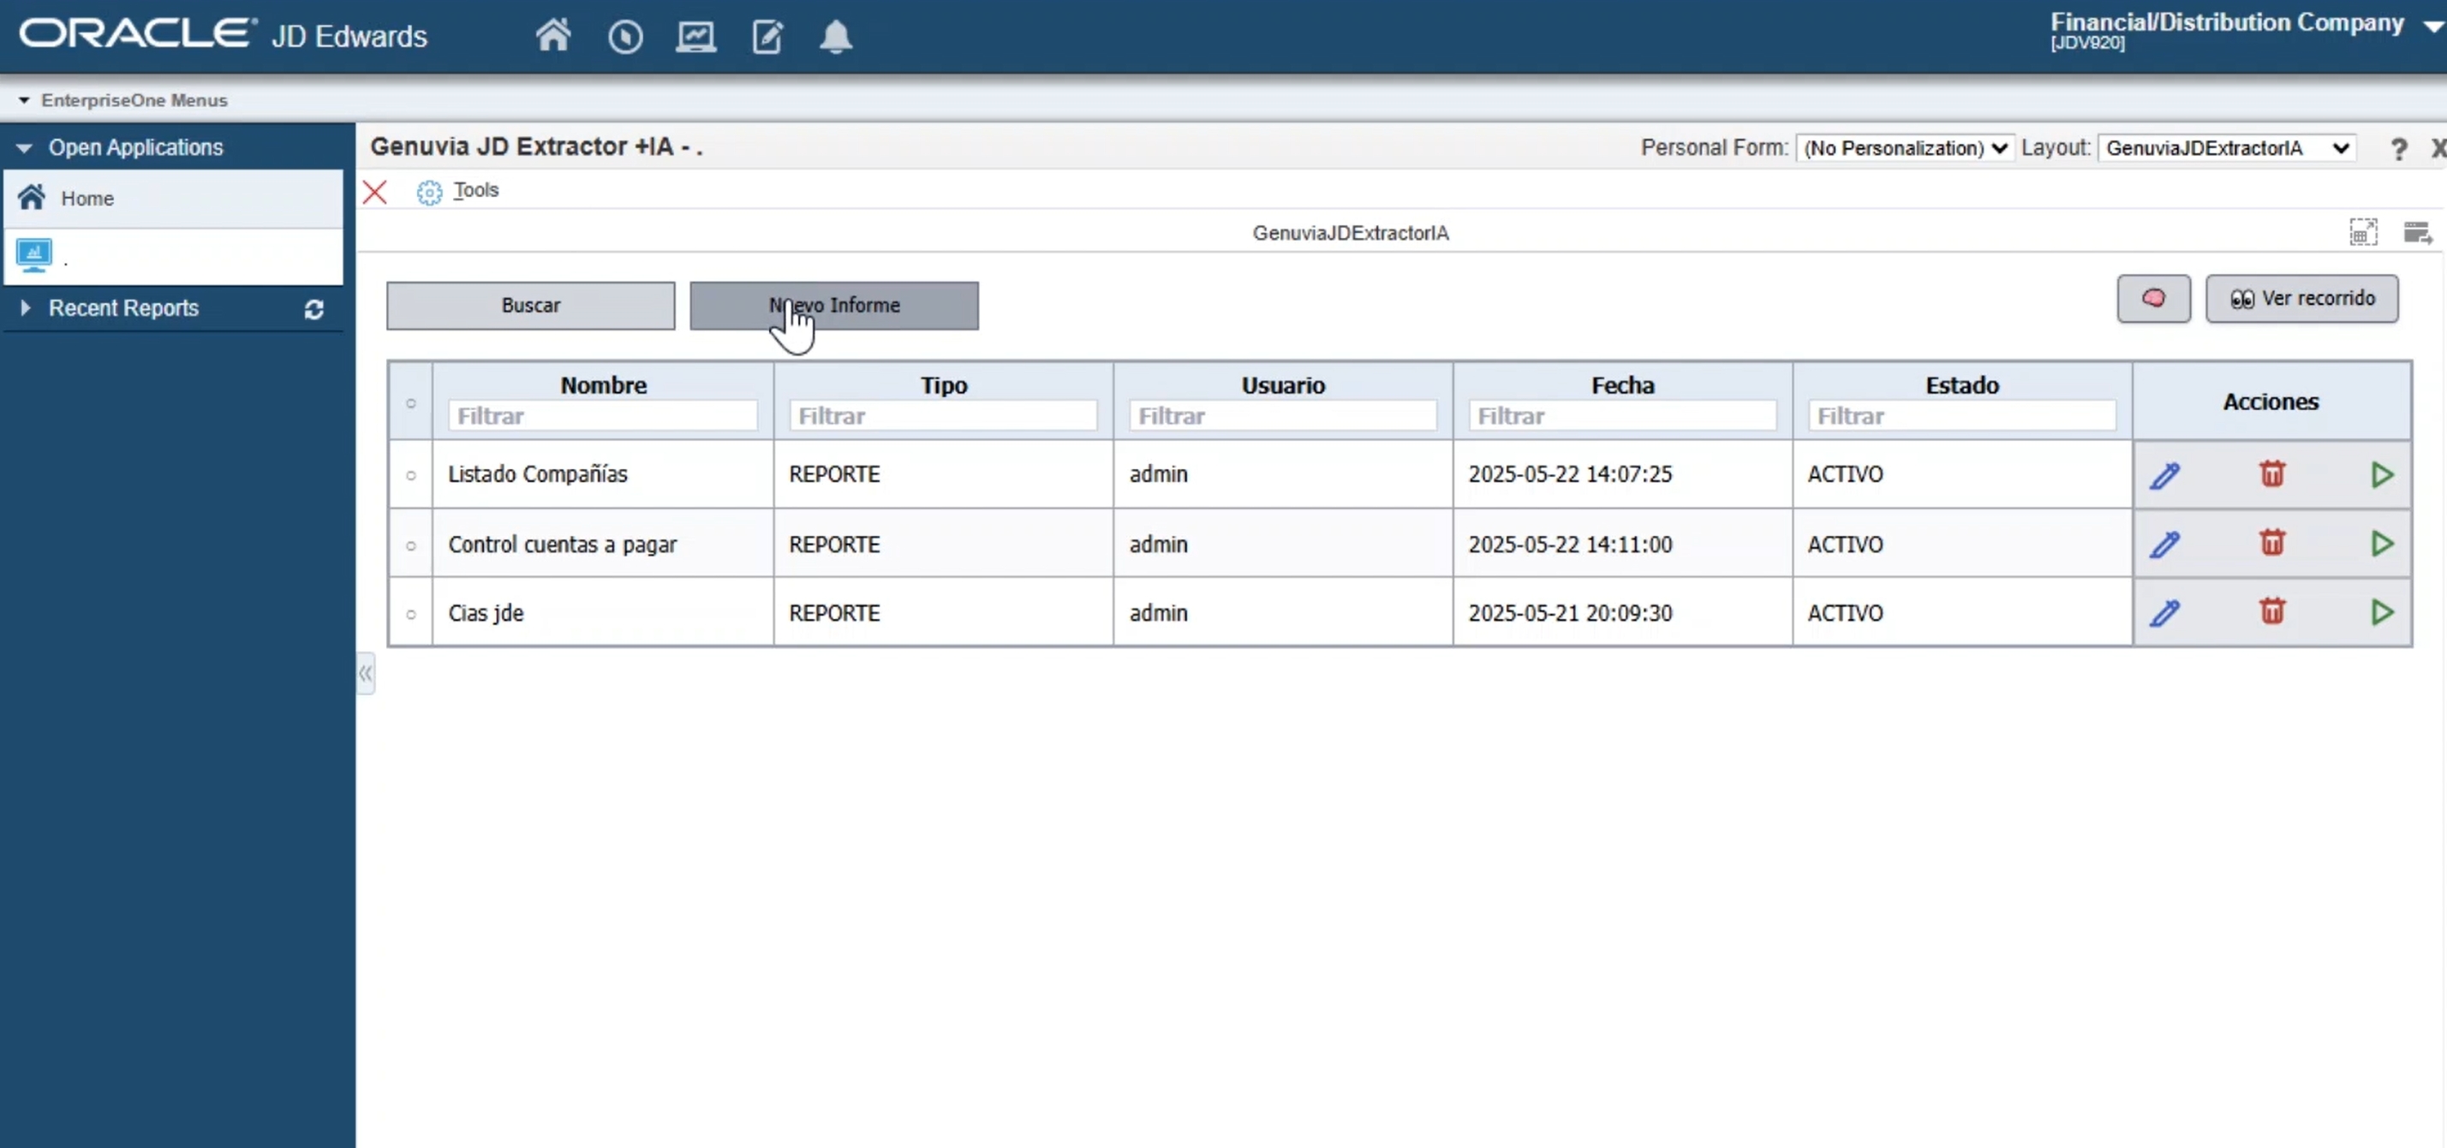Open the chart monitor icon in header
Image resolution: width=2447 pixels, height=1148 pixels.
tap(695, 37)
